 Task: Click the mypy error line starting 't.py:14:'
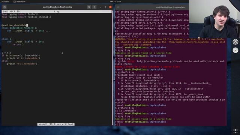[169, 61]
